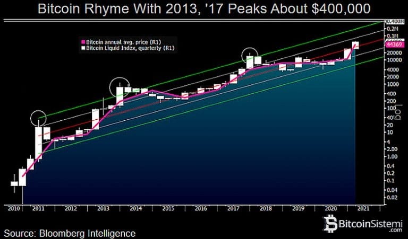
Task: Click the circle marking the 2013 peak
Action: pyautogui.click(x=119, y=86)
